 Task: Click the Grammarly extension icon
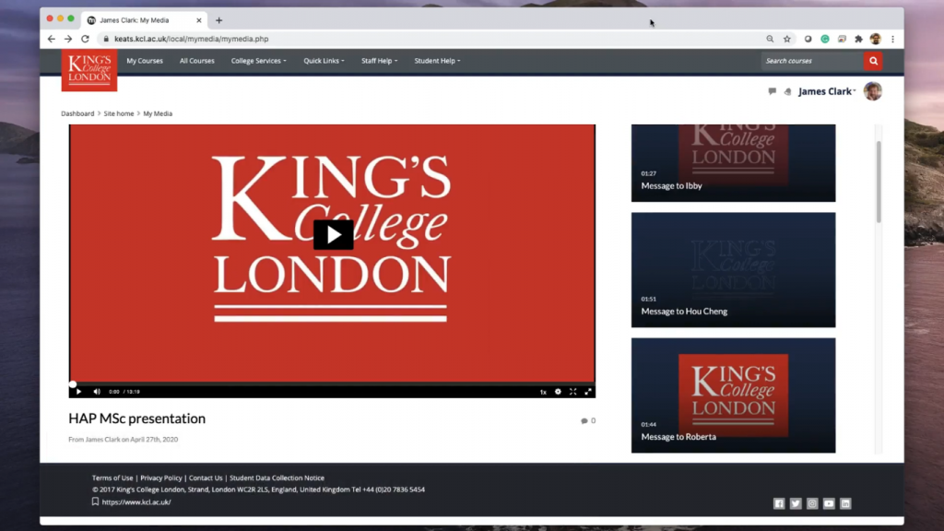825,39
